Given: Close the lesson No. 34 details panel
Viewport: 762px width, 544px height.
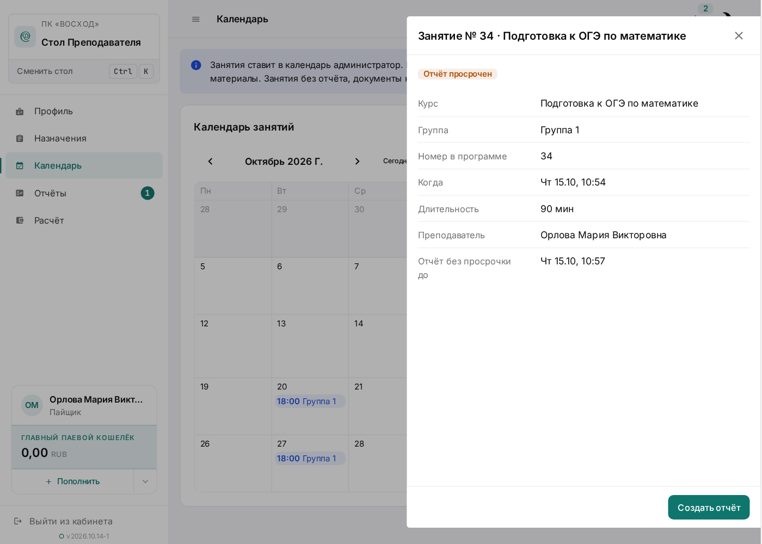Looking at the screenshot, I should point(739,36).
